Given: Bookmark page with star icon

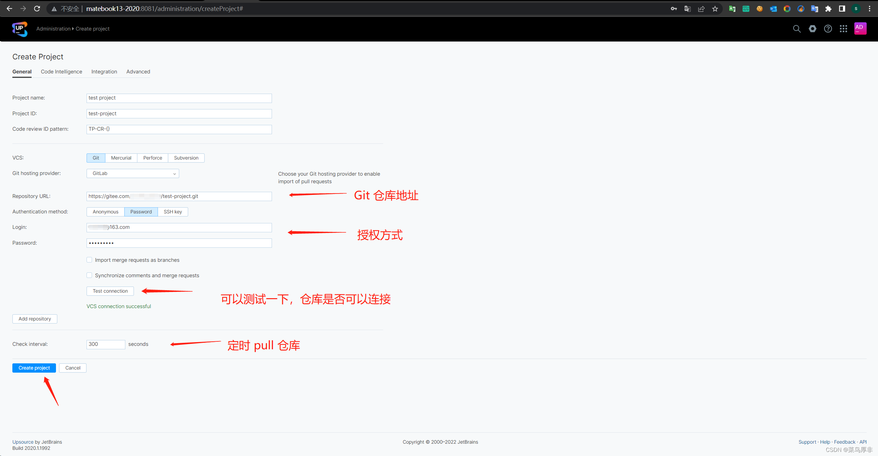Looking at the screenshot, I should point(715,9).
